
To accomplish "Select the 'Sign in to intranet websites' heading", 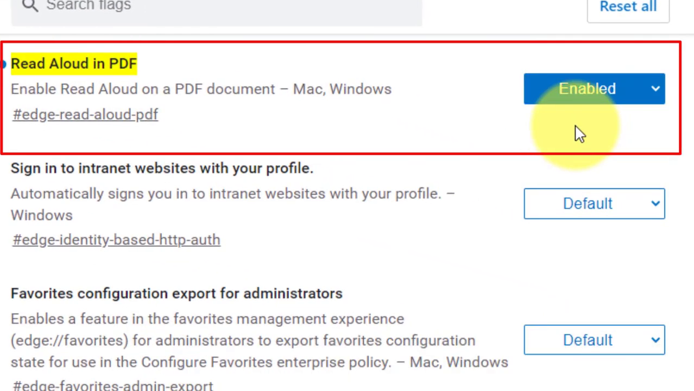I will tap(162, 168).
